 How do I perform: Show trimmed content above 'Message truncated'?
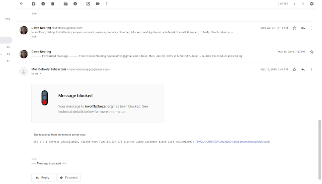pyautogui.click(x=34, y=159)
